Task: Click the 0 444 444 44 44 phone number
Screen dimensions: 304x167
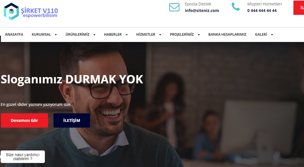Action: pyautogui.click(x=262, y=11)
